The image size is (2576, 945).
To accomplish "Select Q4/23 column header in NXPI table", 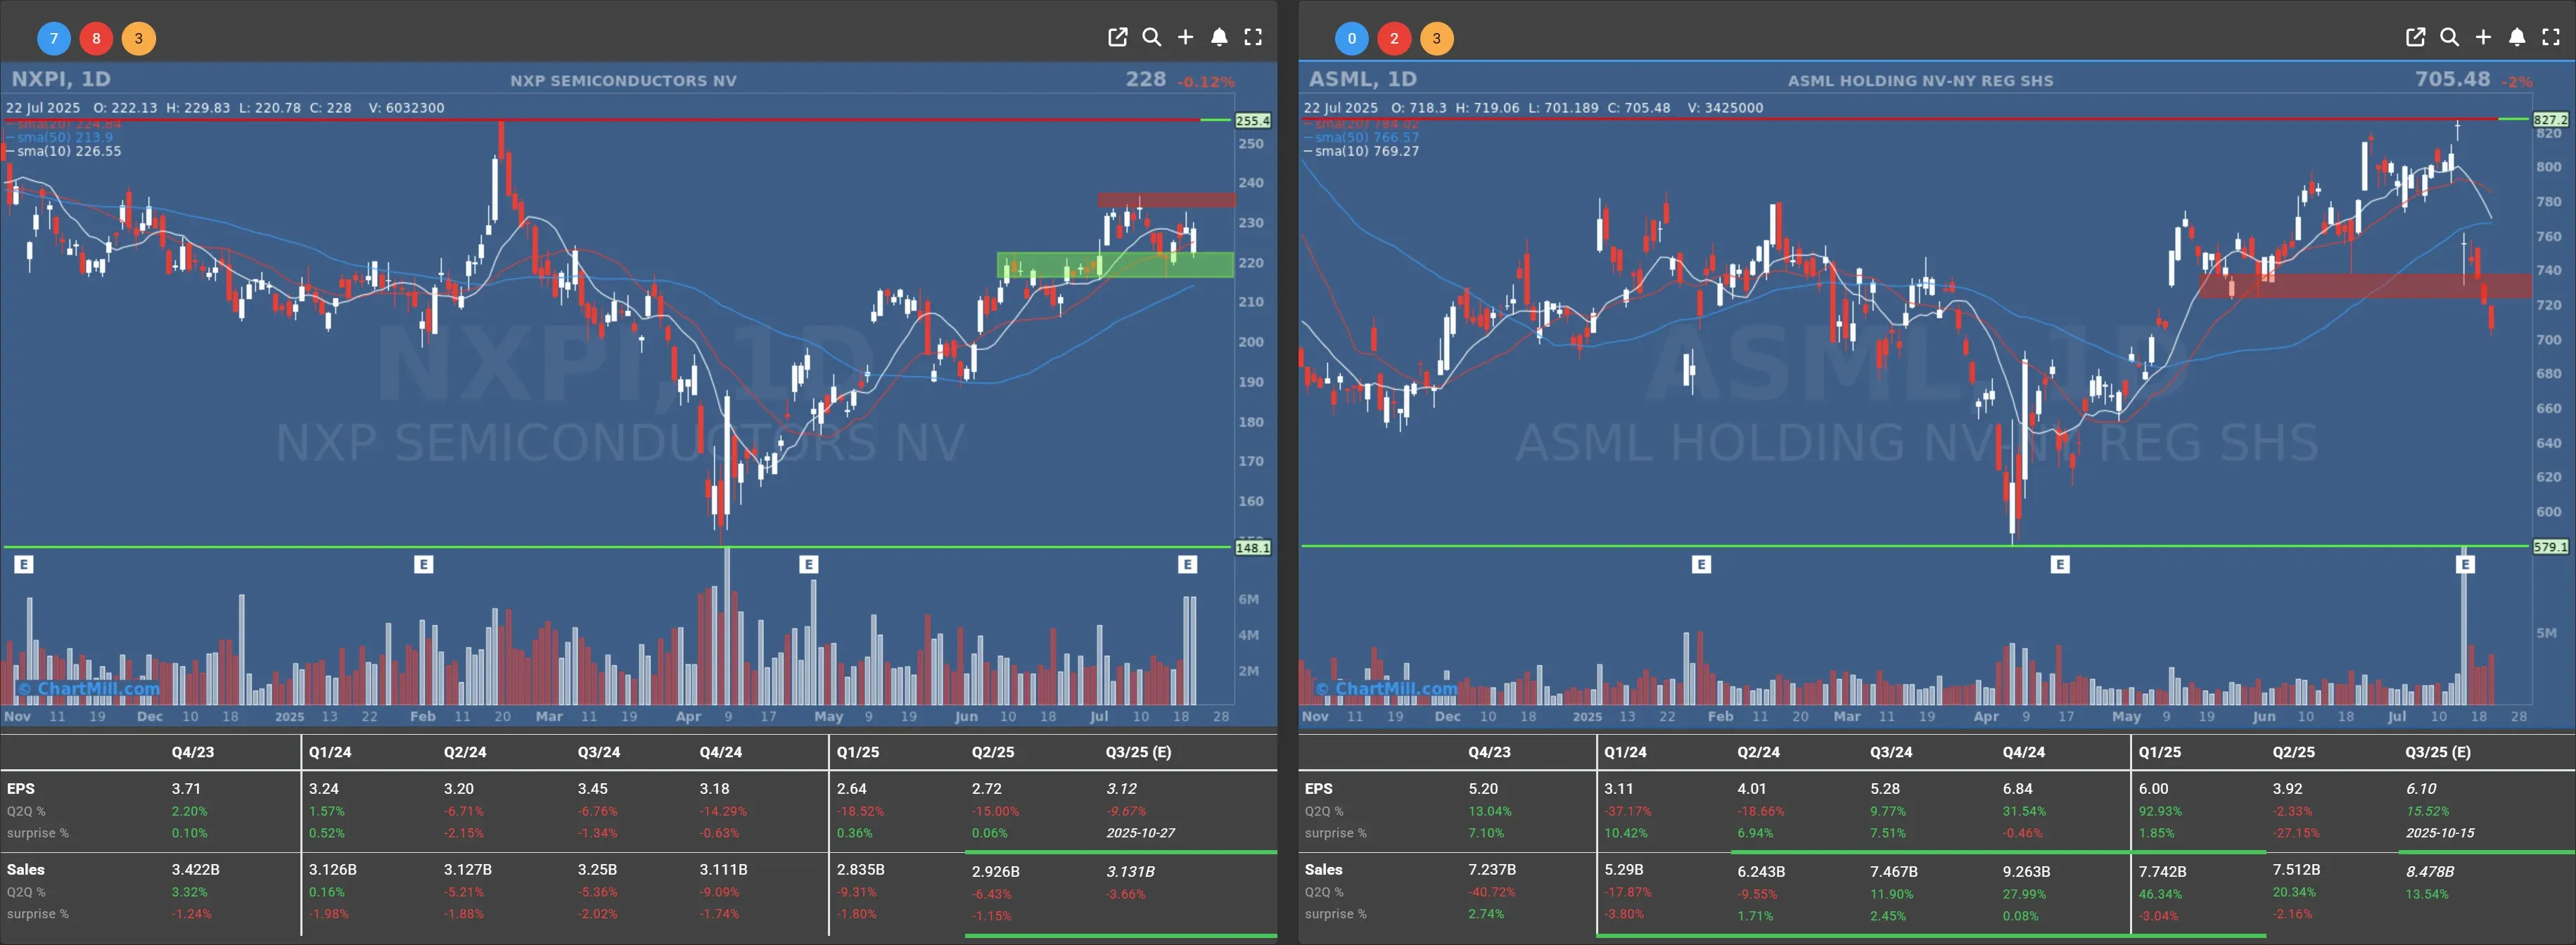I will [x=192, y=752].
